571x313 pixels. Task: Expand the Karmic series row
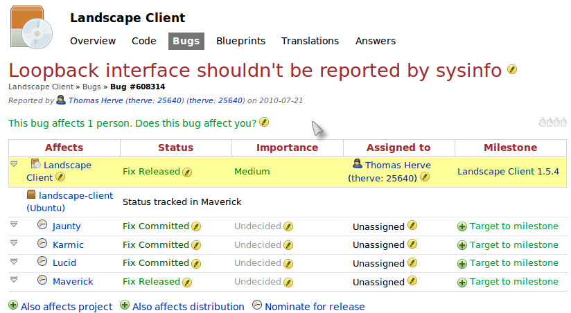point(14,243)
